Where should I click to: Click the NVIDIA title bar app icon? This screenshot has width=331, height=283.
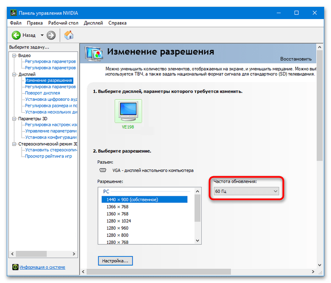tap(14, 13)
